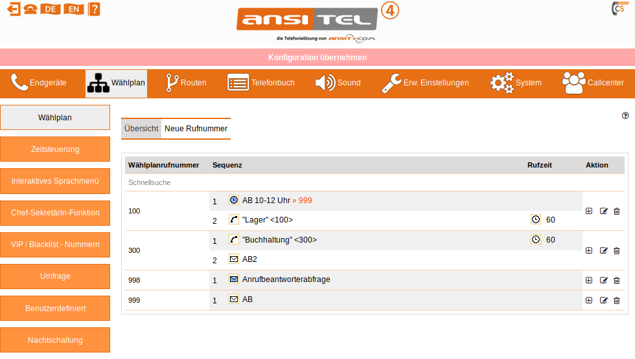635x359 pixels.
Task: Open the orange help book icon
Action: (95, 9)
